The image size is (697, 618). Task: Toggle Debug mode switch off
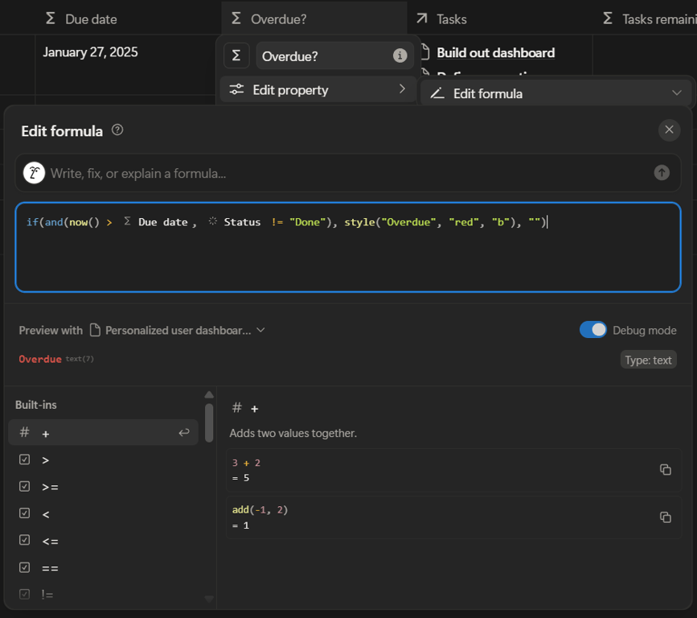[593, 330]
